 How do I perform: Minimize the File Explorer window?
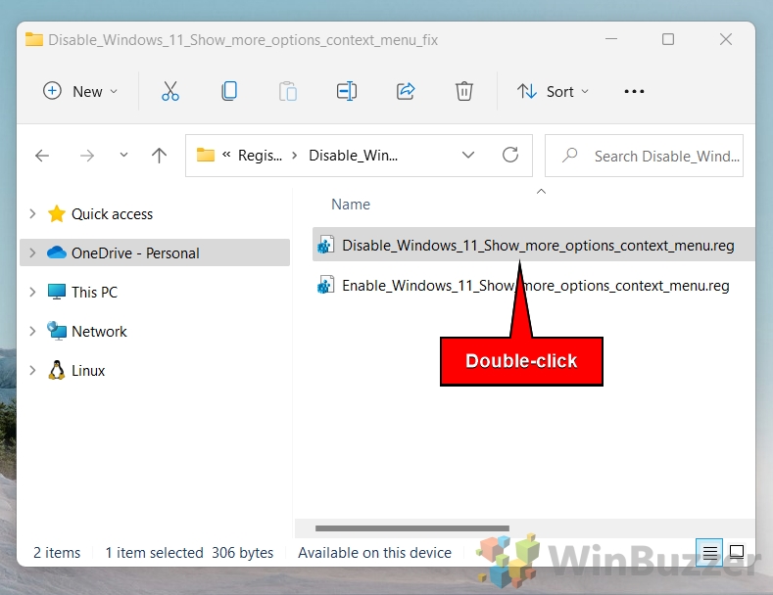coord(610,39)
